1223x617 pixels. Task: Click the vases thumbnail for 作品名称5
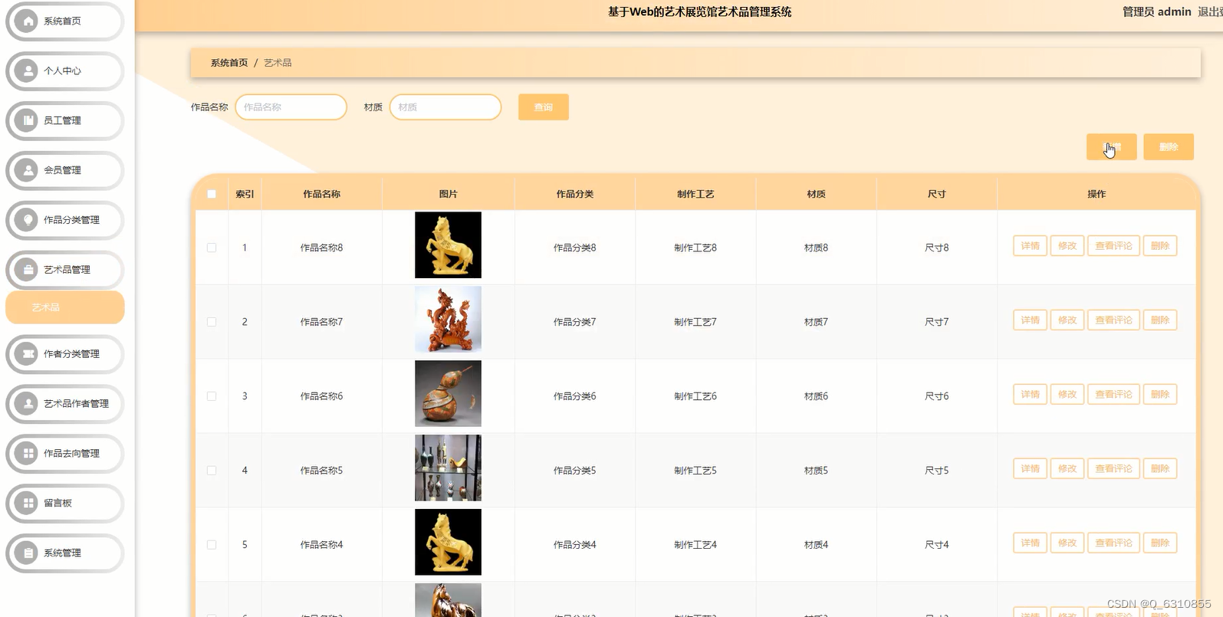click(448, 468)
